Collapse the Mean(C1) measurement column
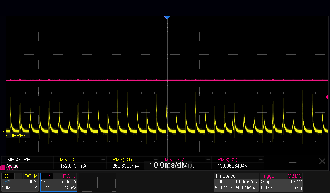The height and width of the screenshot is (193, 330). pos(103,160)
